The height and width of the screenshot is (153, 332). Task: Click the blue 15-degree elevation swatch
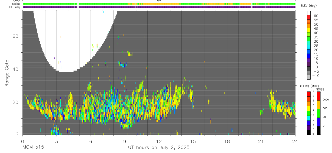coord(309,56)
